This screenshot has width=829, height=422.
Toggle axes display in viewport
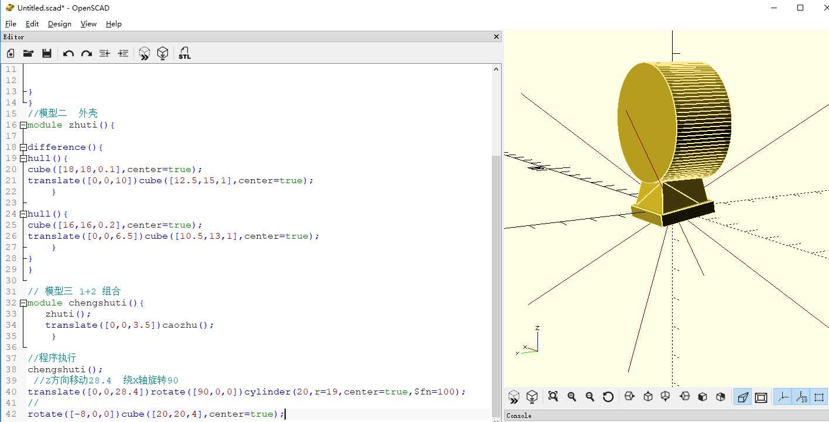point(783,397)
